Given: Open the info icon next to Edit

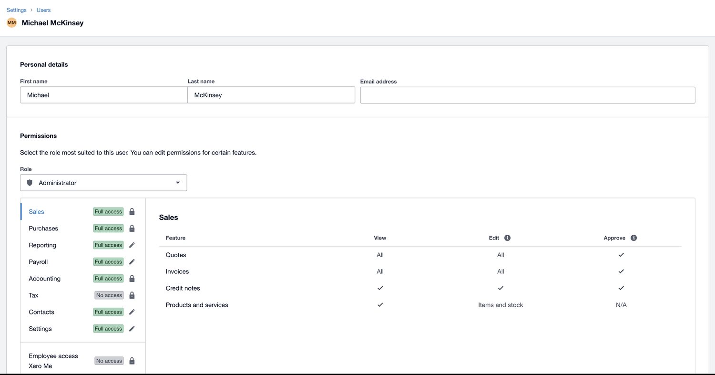Looking at the screenshot, I should point(507,238).
